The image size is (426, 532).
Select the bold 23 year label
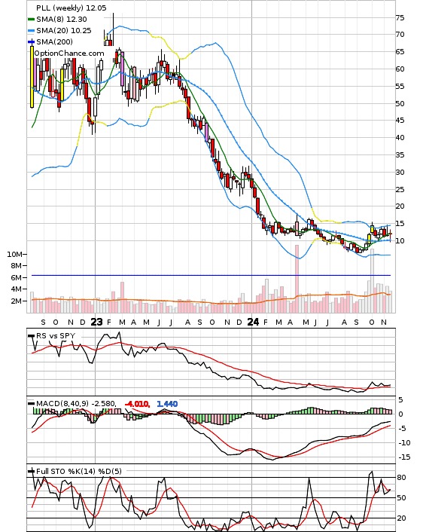click(96, 322)
